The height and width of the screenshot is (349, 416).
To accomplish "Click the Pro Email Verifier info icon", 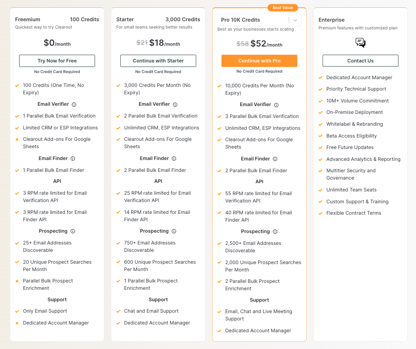I will point(277,105).
